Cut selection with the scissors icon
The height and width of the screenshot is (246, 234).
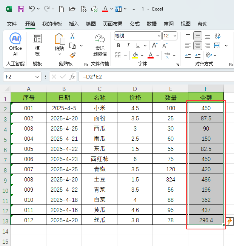72,36
